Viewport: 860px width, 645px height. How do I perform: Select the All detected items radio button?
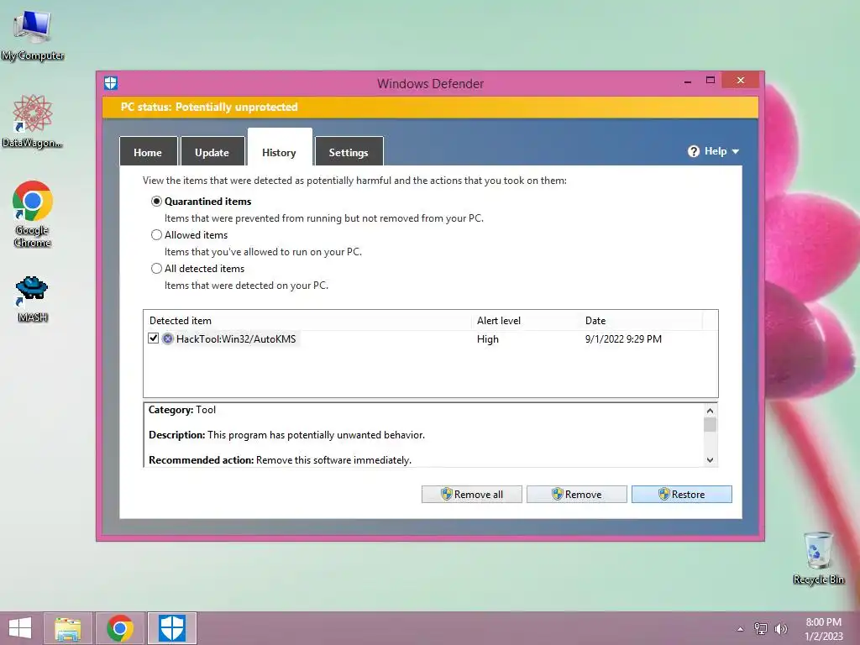pyautogui.click(x=156, y=268)
